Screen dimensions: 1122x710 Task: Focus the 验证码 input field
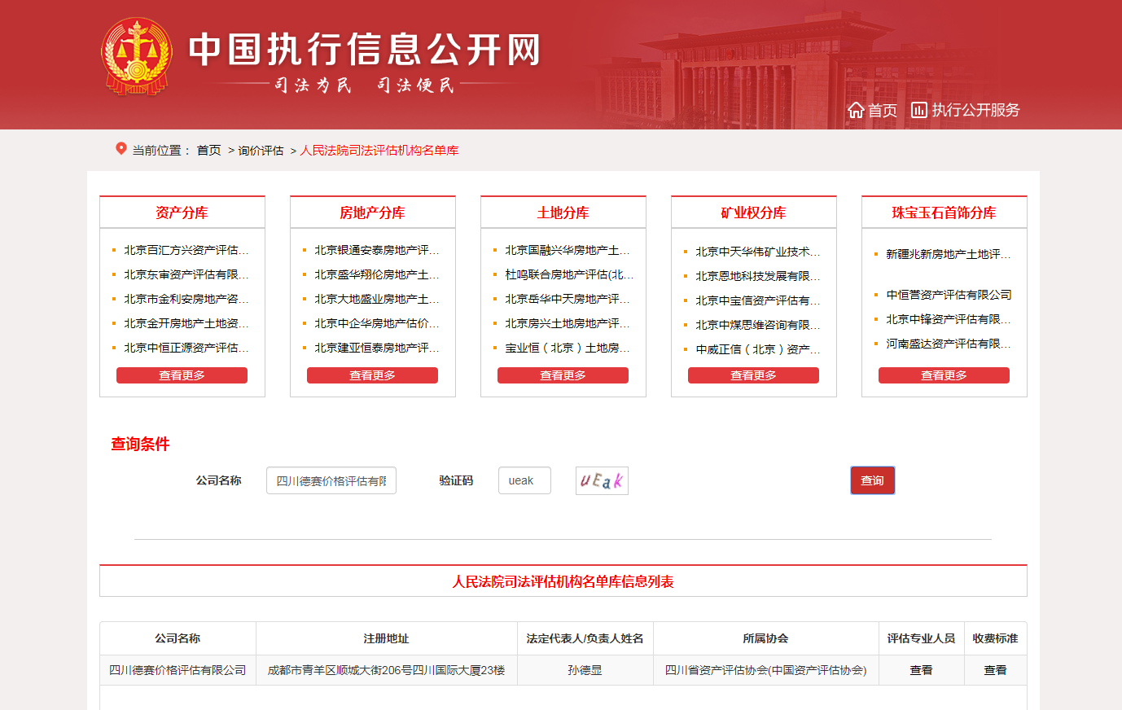(524, 480)
